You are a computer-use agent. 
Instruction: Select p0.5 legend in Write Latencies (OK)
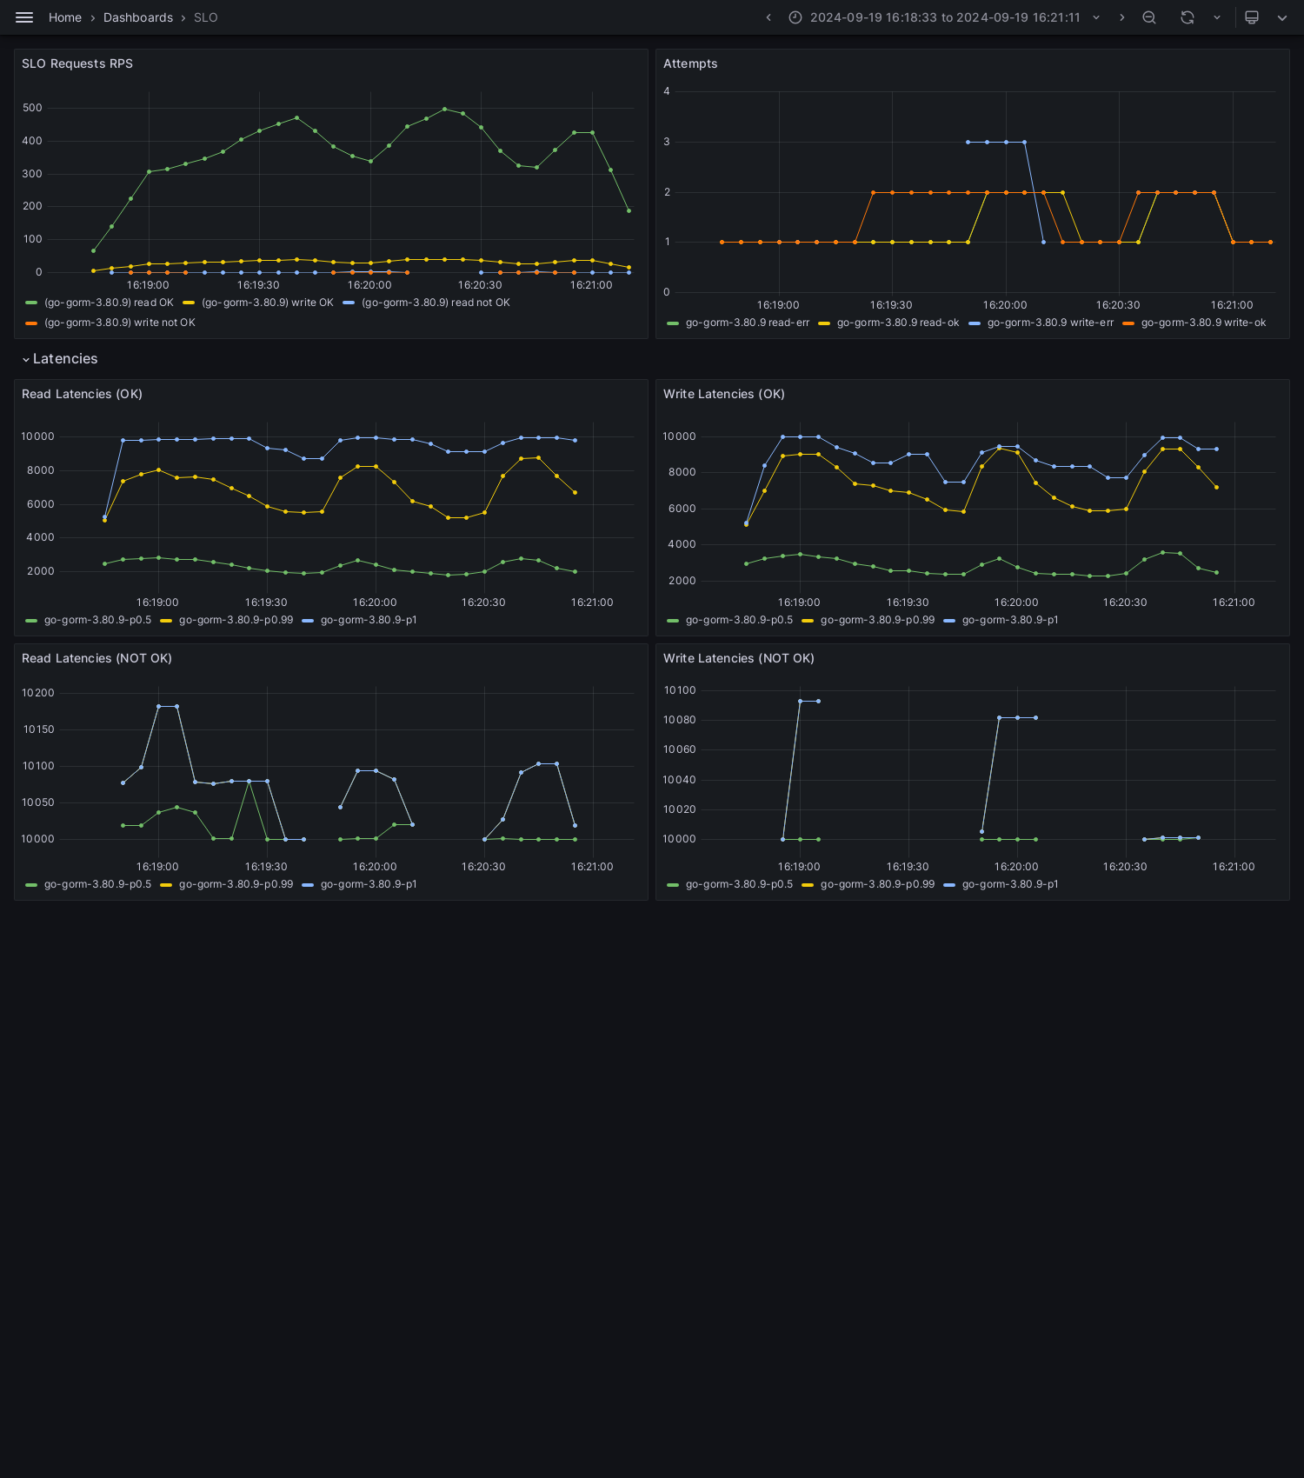739,620
